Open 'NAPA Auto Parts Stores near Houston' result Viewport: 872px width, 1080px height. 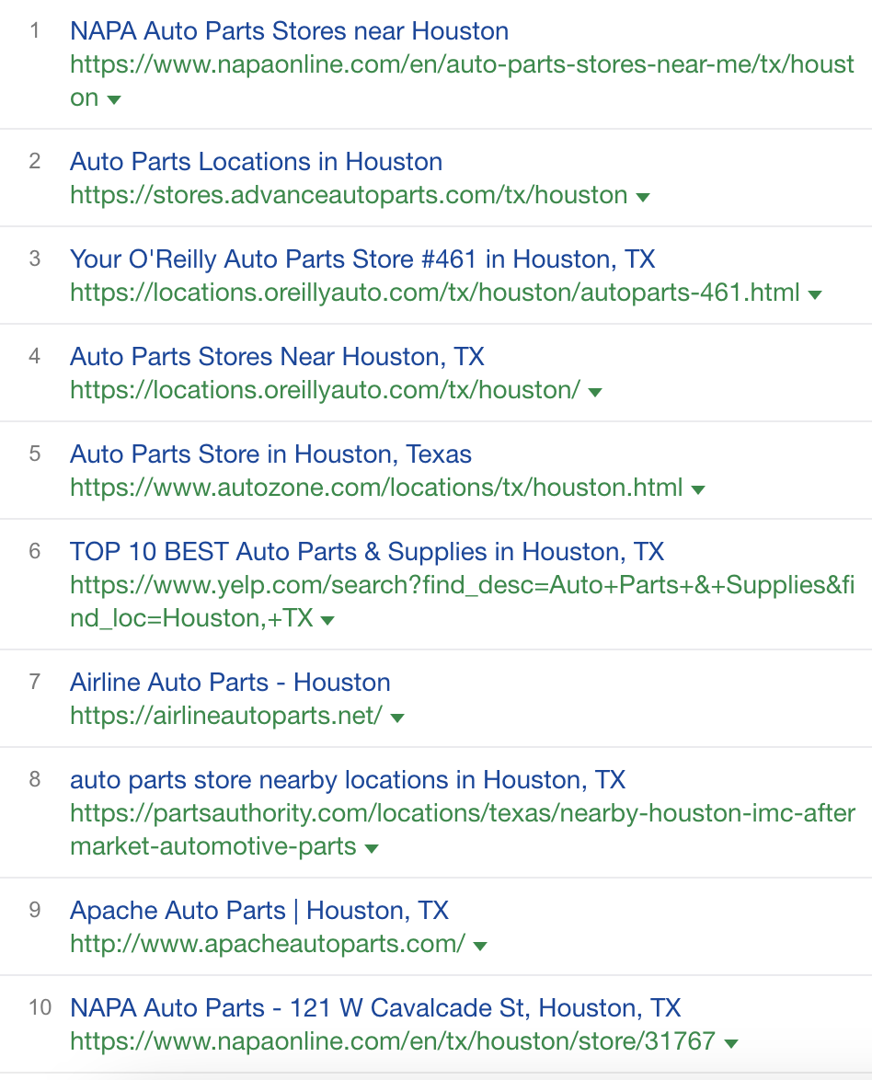tap(290, 31)
